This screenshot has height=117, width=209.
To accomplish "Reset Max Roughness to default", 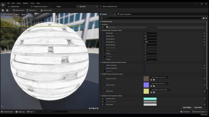I will pos(204,39).
